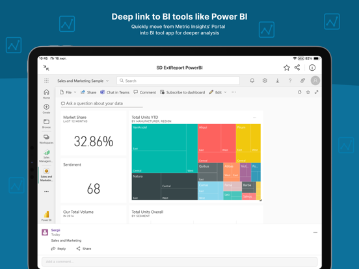The width and height of the screenshot is (359, 269).
Task: Open the info icon in the title bar
Action: 312,68
